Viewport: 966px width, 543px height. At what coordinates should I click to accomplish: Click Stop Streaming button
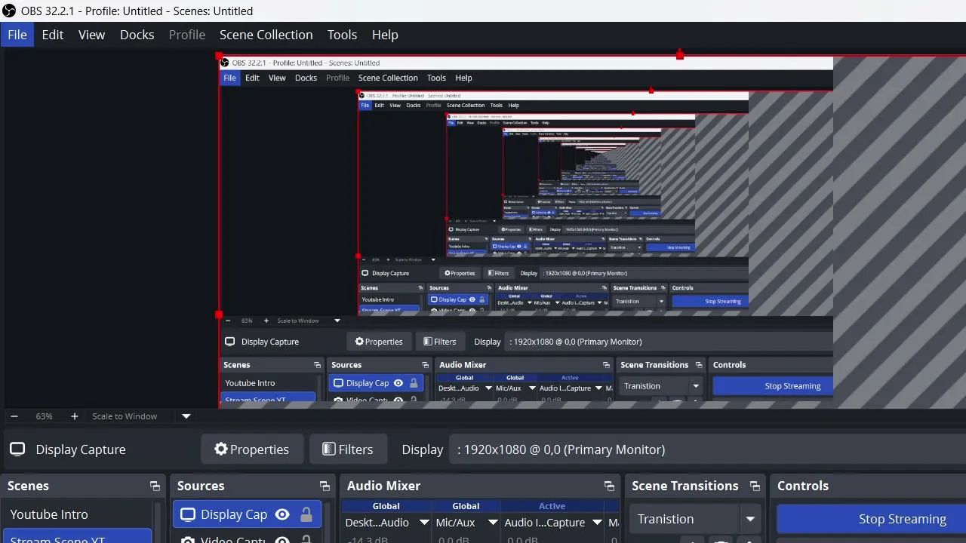pos(872,519)
